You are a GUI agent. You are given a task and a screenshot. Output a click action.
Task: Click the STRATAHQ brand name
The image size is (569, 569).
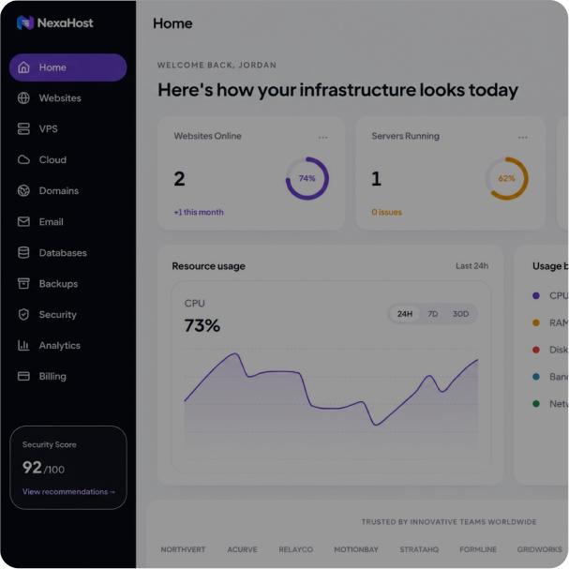(419, 549)
